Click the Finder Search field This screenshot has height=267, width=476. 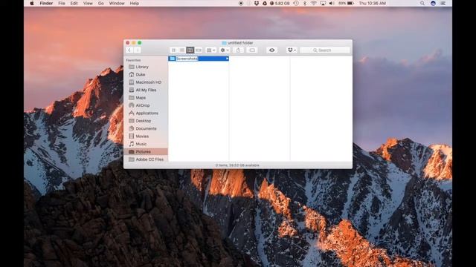[325, 50]
